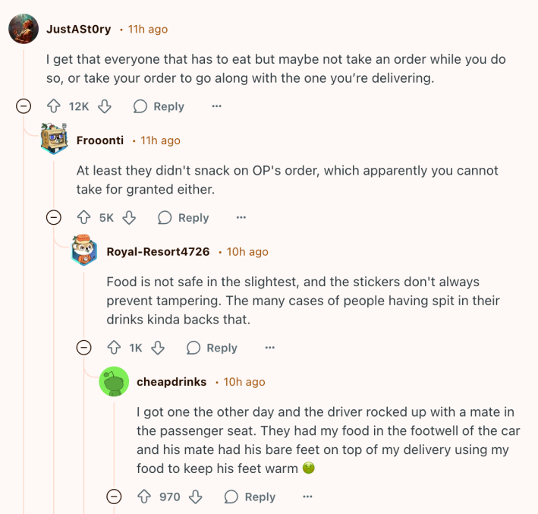Open cheapdrinks' username profile link
The image size is (538, 514).
click(171, 382)
